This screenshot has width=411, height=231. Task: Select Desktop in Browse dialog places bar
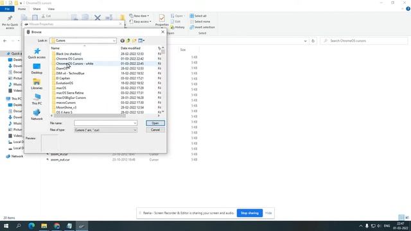tap(37, 69)
